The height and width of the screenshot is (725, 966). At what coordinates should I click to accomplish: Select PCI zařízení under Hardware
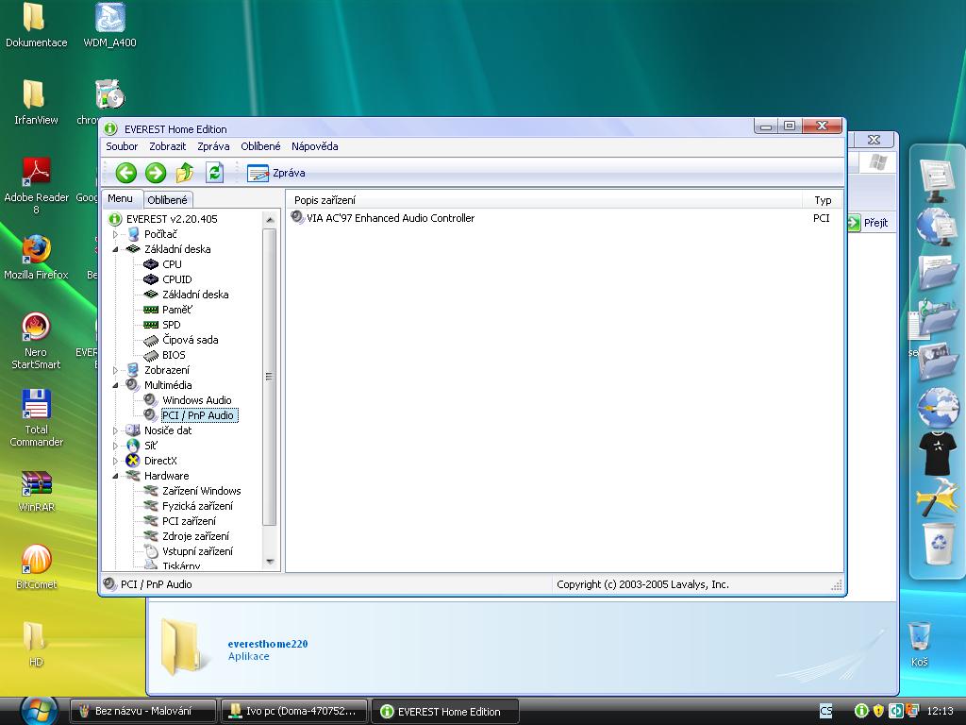point(189,521)
